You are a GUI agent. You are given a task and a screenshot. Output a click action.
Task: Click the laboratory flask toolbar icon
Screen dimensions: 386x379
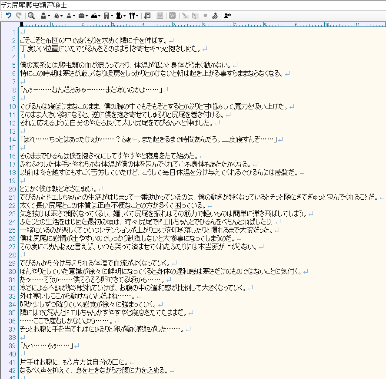(69, 16)
